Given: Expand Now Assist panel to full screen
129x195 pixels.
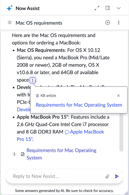Looking at the screenshot, I should pyautogui.click(x=97, y=8).
